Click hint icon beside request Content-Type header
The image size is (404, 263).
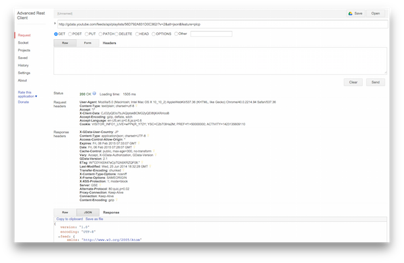click(137, 106)
